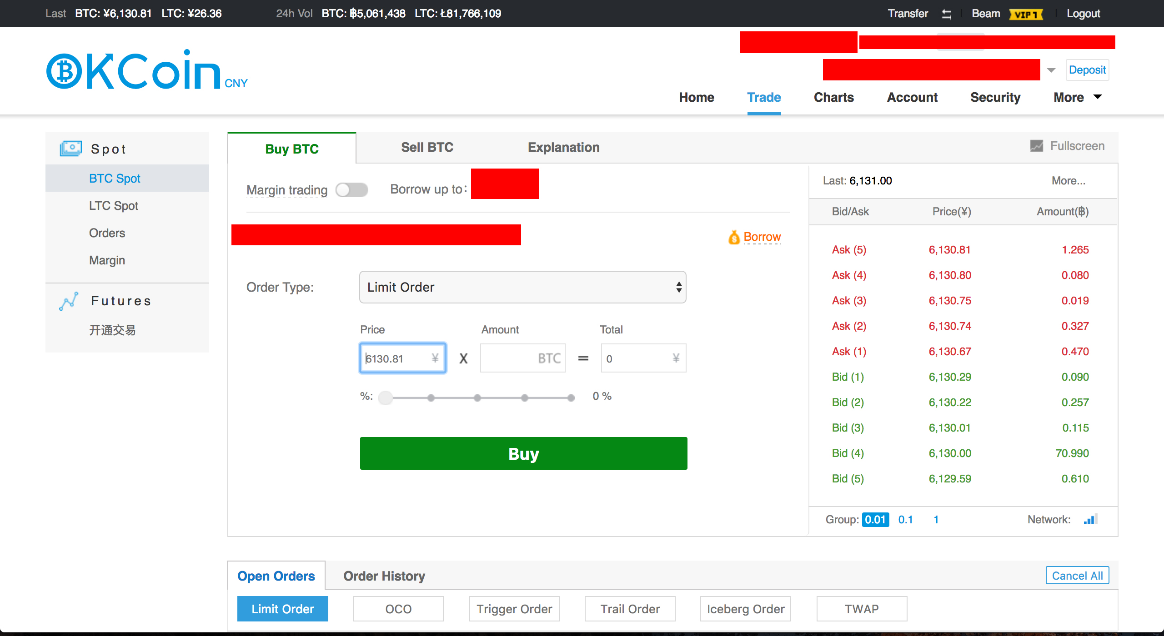Viewport: 1164px width, 636px height.
Task: Click the transfer arrows icon next to Transfer
Action: pos(946,14)
